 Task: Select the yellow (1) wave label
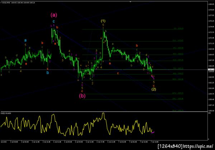103,21
